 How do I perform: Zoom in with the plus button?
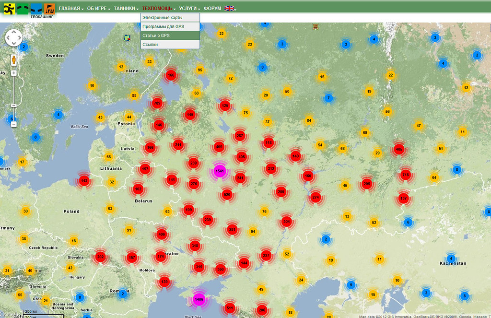(14, 73)
